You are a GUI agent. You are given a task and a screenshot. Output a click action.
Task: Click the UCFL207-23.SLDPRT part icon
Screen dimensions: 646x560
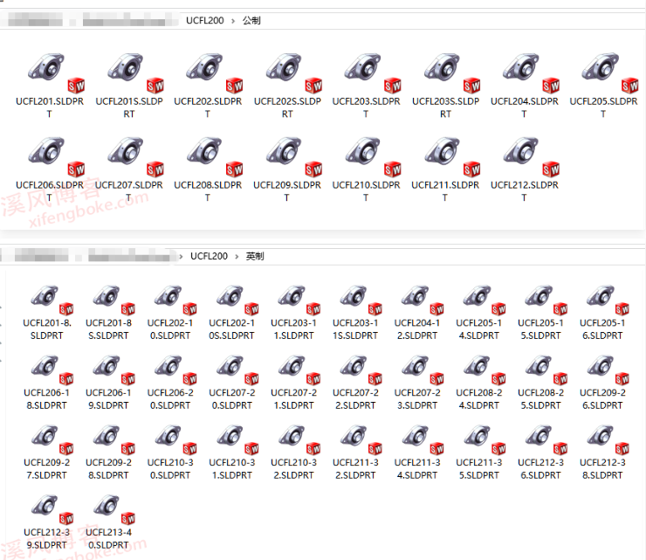tap(423, 370)
